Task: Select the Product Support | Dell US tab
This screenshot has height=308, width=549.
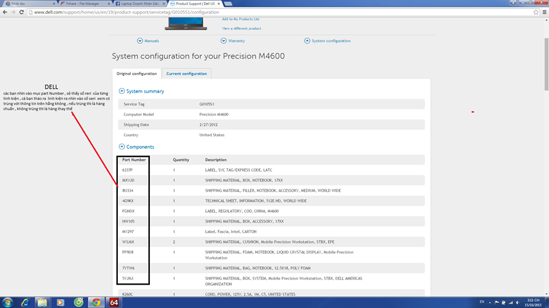Action: [194, 3]
